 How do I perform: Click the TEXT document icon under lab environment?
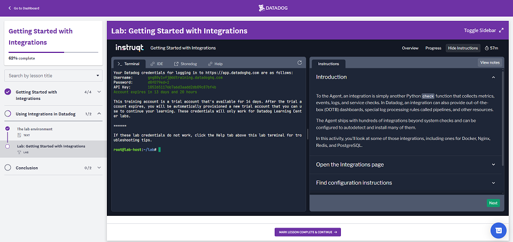point(19,135)
